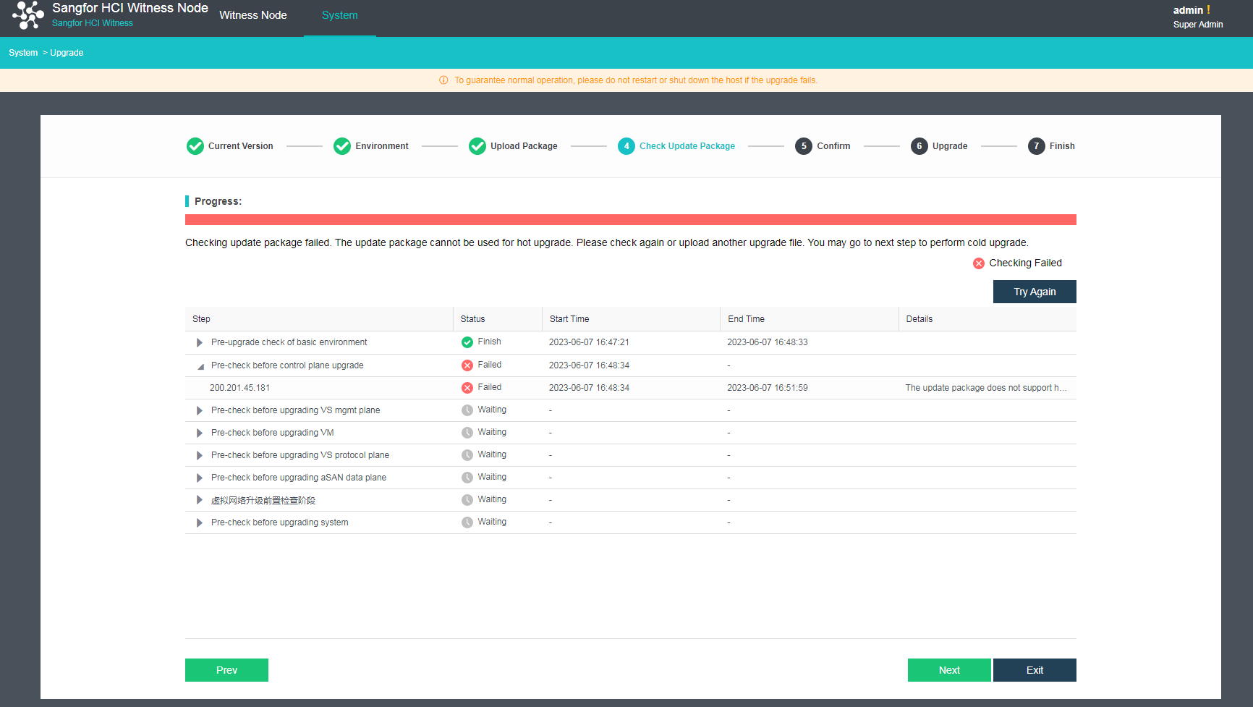Image resolution: width=1253 pixels, height=707 pixels.
Task: Expand Pre-upgrade check of basic environment row
Action: (x=200, y=342)
